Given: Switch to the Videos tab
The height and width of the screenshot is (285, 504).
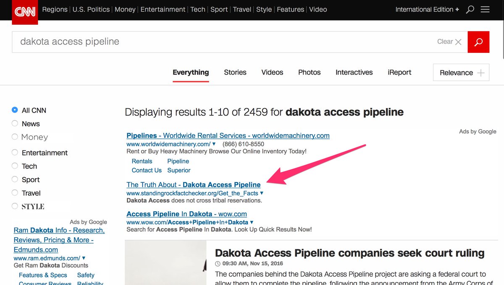Looking at the screenshot, I should [x=272, y=72].
